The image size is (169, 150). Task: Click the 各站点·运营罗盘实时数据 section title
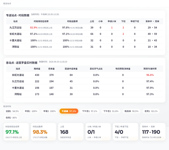pyautogui.click(x=22, y=63)
